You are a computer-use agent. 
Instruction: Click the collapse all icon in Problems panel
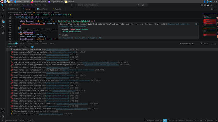(204, 44)
